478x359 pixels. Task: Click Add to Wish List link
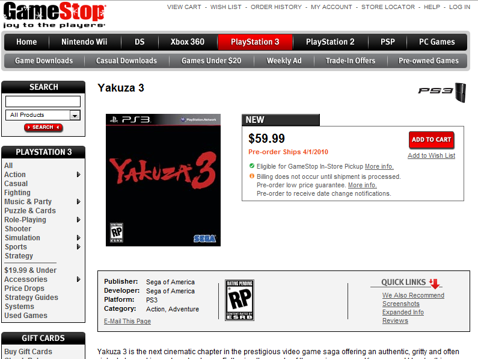(x=431, y=155)
